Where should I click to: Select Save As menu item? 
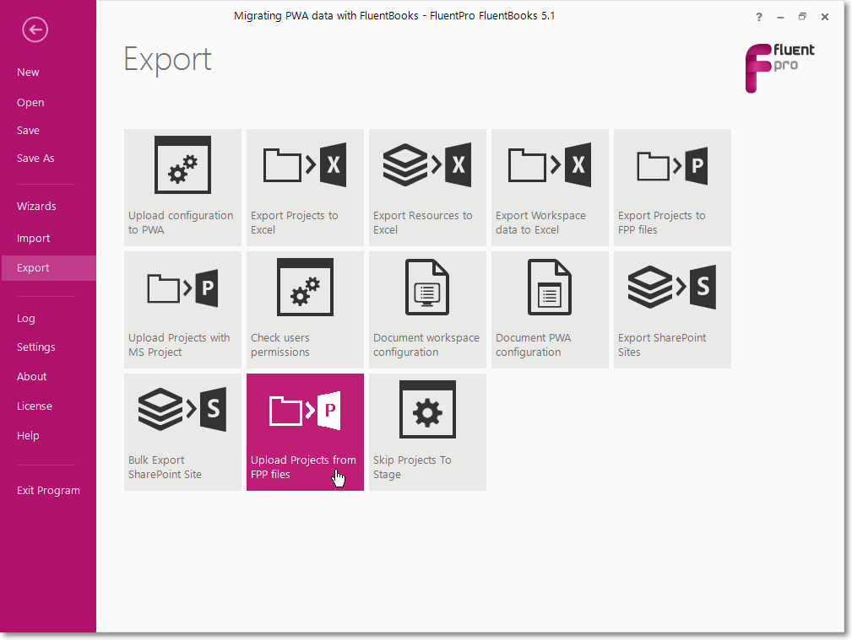[x=35, y=158]
